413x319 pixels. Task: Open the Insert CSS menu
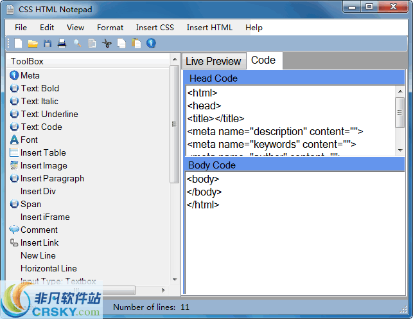[x=155, y=28]
